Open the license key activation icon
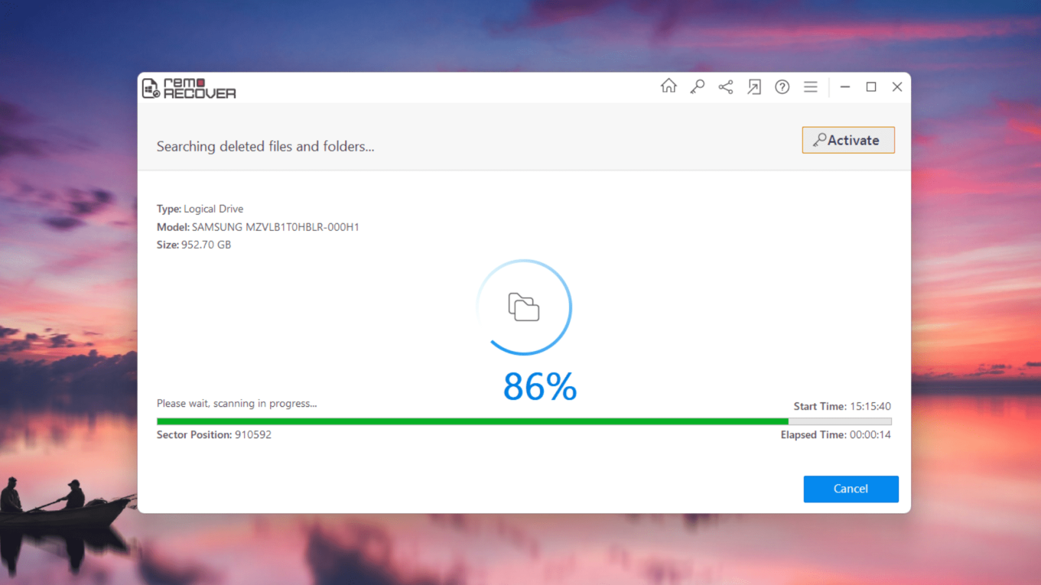This screenshot has height=585, width=1041. point(697,86)
